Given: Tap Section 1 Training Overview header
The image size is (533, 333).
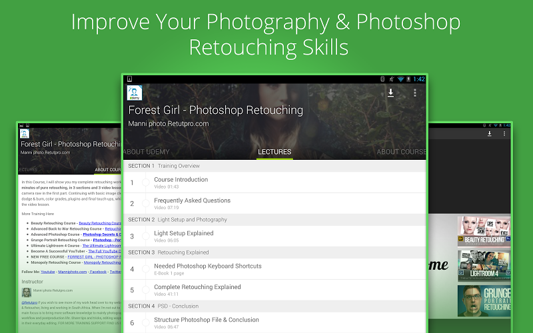Looking at the screenshot, I should pyautogui.click(x=274, y=166).
